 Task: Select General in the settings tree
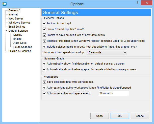point(14,10)
